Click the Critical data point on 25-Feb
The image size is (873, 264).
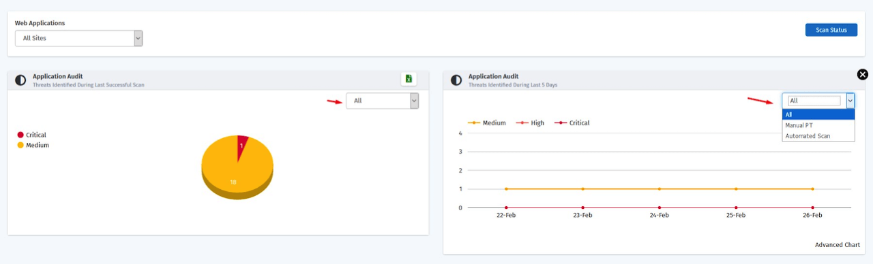pyautogui.click(x=736, y=208)
